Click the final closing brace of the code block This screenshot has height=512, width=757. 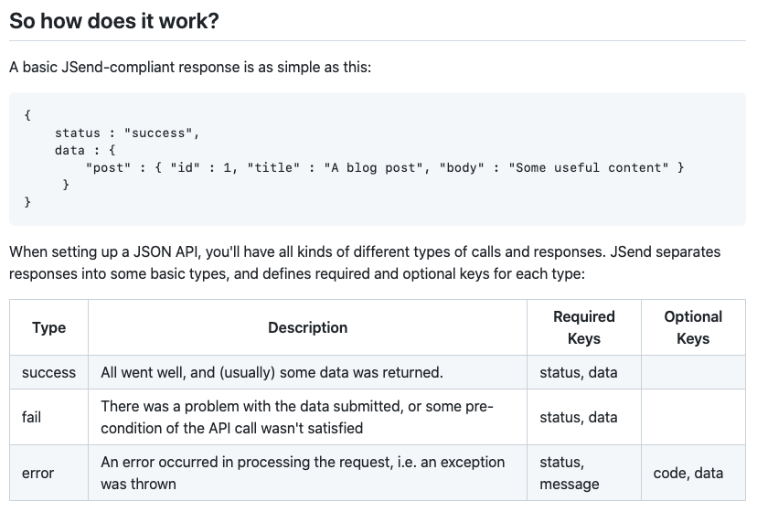click(x=27, y=201)
